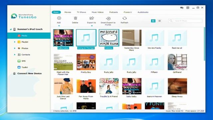The width and height of the screenshot is (213, 120).
Task: Select the Girlfriend album art
Action: pyautogui.click(x=177, y=62)
